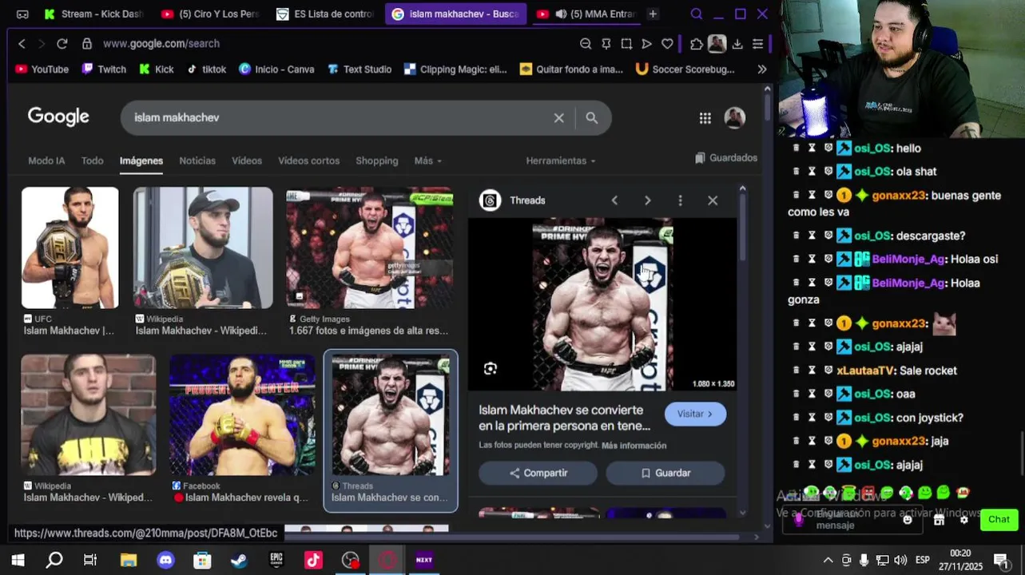Open TikTok app in taskbar
Image resolution: width=1025 pixels, height=575 pixels.
(313, 560)
